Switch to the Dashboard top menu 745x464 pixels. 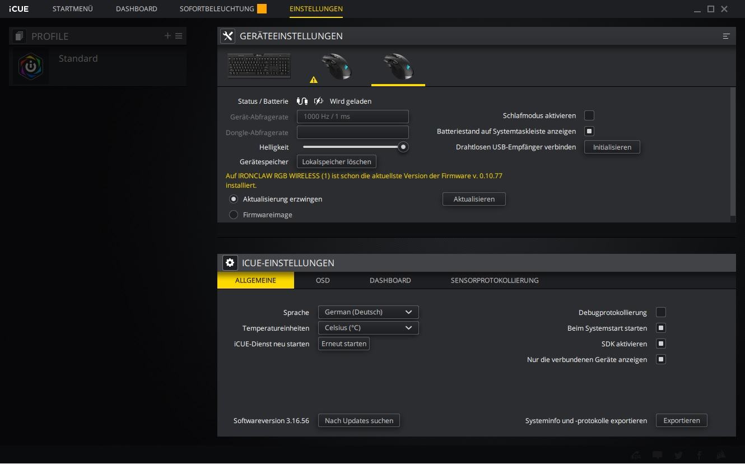[137, 9]
